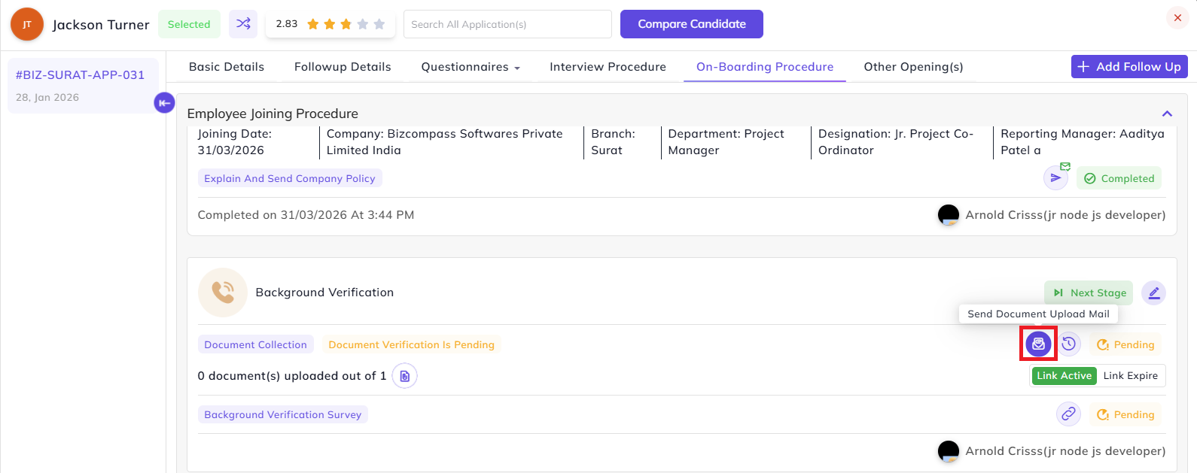
Task: Select application #BIZ-SURAT-APP-031
Action: (83, 86)
